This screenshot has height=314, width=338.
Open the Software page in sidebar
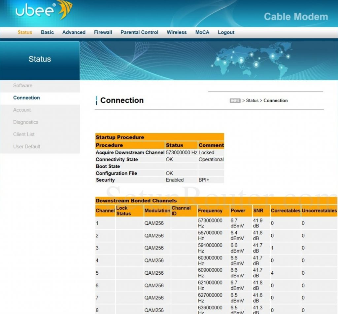pyautogui.click(x=23, y=85)
